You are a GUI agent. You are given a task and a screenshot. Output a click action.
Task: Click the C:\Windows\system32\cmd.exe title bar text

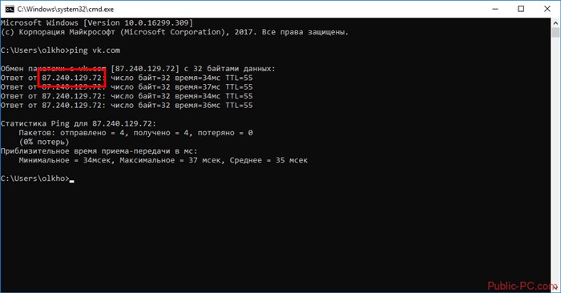click(x=66, y=9)
